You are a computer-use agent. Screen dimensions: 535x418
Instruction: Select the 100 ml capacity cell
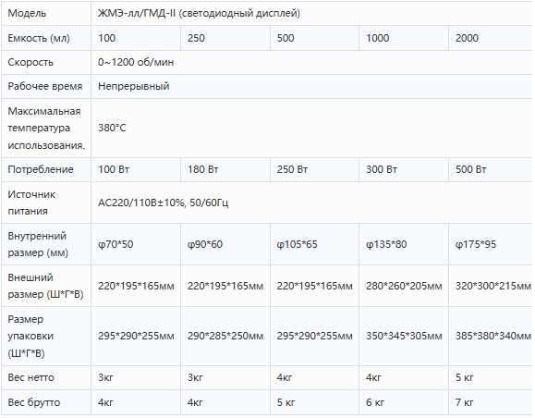coord(136,38)
